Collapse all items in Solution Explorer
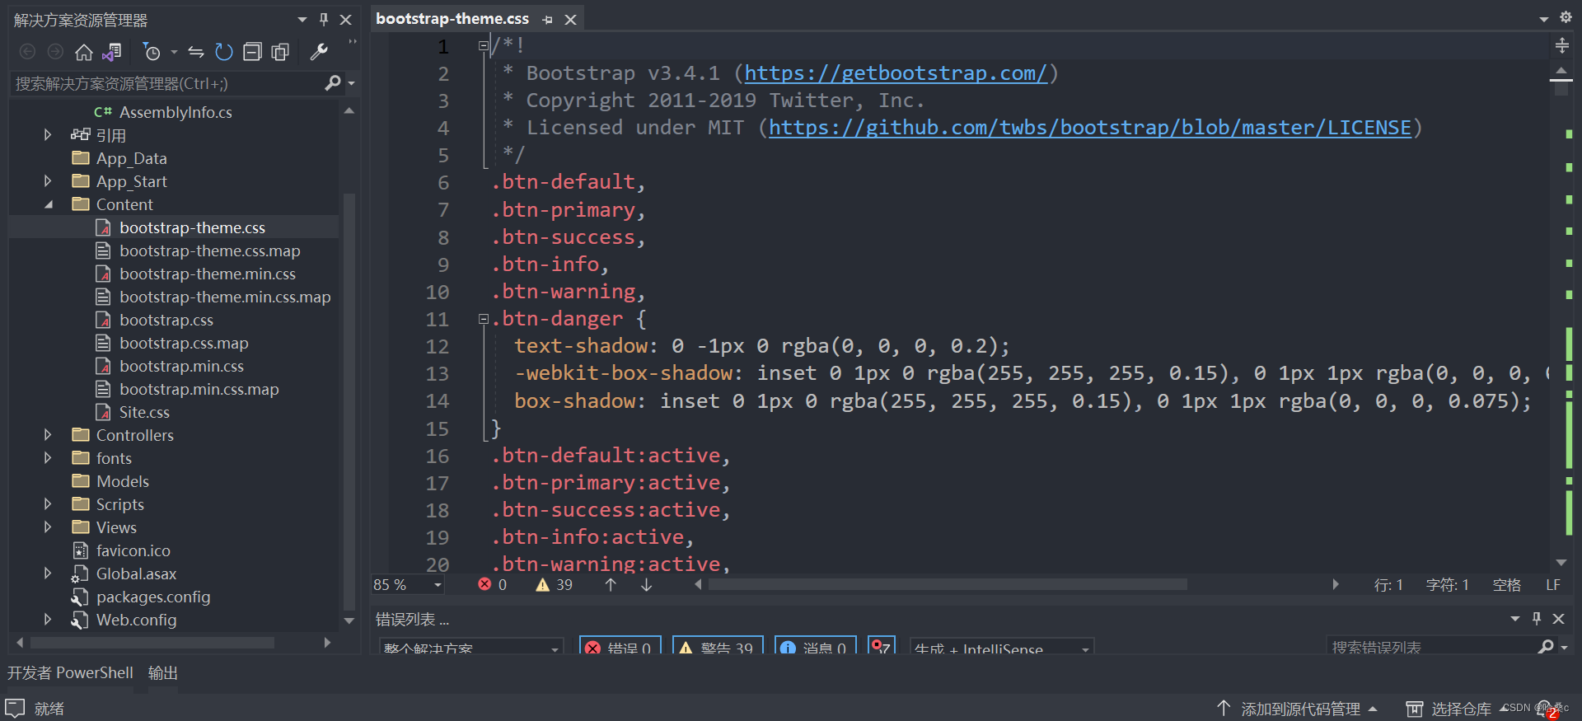Screen dimensions: 1582x721 coord(252,53)
